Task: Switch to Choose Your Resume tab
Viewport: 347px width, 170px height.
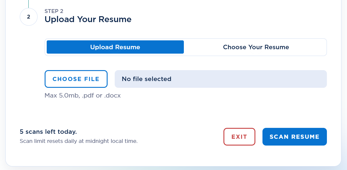Action: (256, 47)
